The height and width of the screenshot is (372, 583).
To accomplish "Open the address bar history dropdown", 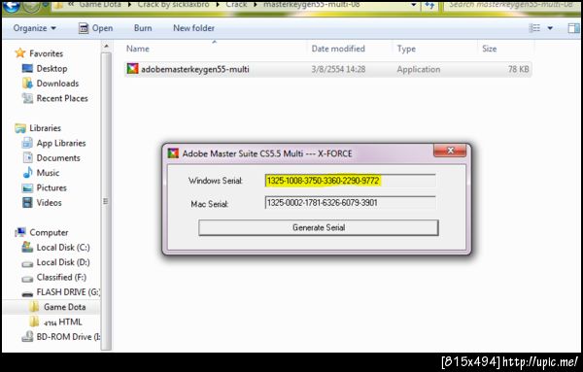I will point(414,5).
